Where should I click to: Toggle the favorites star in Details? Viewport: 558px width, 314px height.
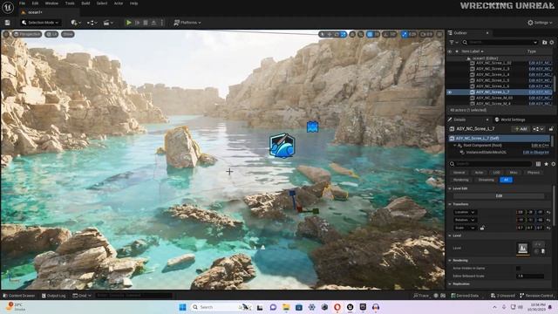pyautogui.click(x=546, y=164)
